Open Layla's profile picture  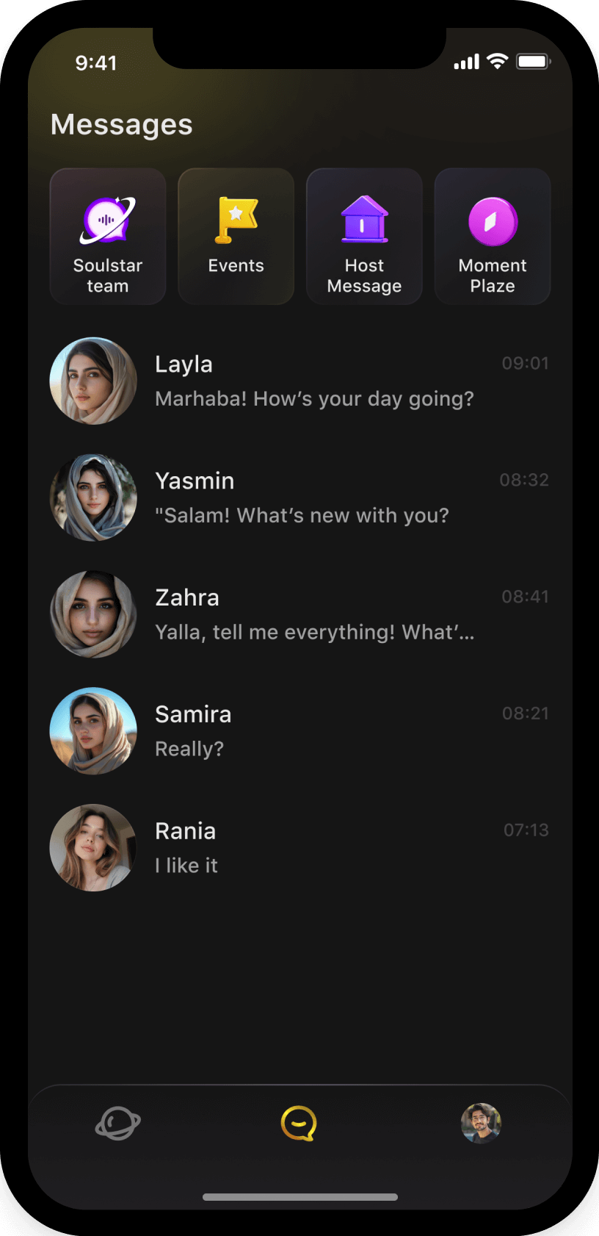click(93, 381)
